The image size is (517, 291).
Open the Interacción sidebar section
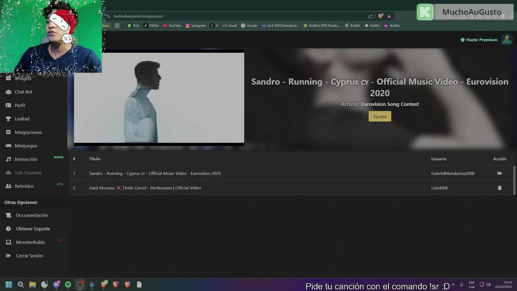tap(26, 159)
